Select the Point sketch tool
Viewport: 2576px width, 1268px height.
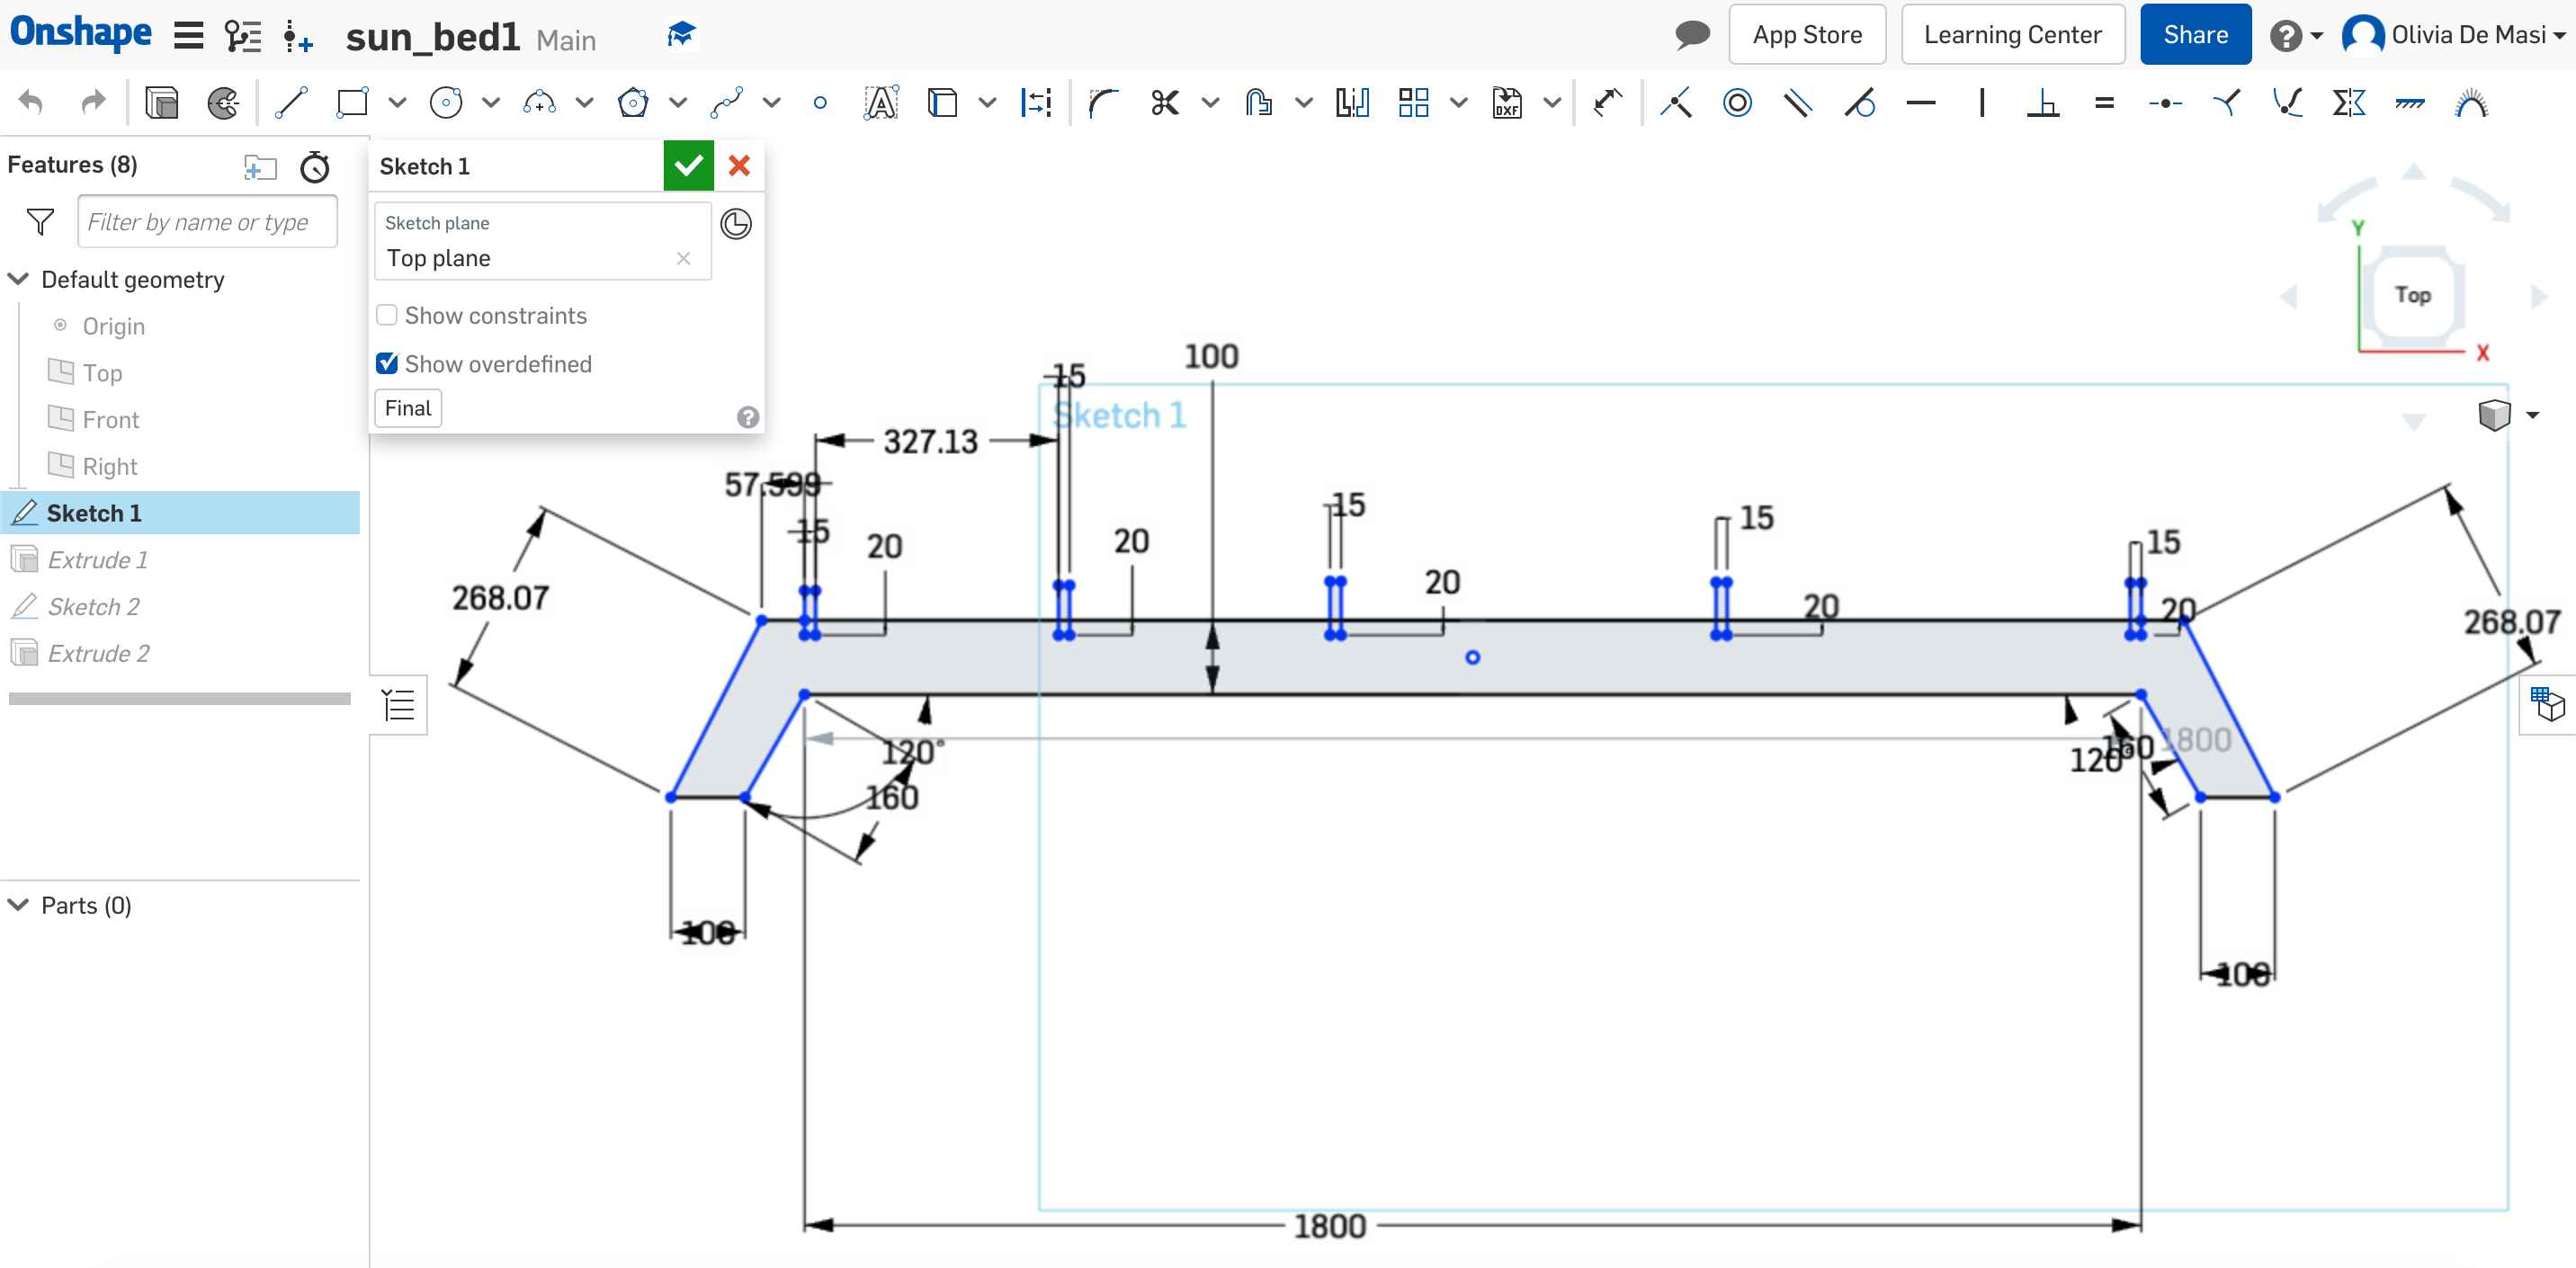point(820,102)
